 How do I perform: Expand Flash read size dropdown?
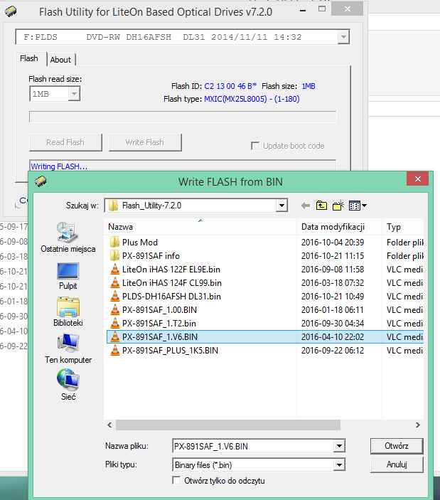pos(74,94)
